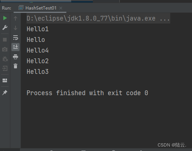The image size is (192, 151).
Task: Close the HashSetTest01 tab
Action: 61,8
